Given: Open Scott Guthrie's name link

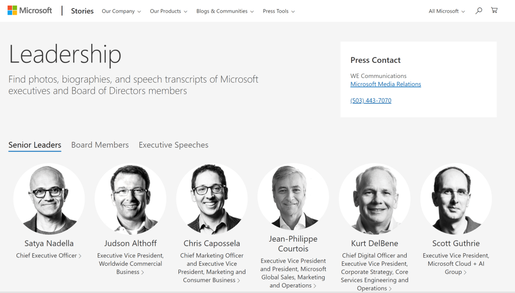Looking at the screenshot, I should pos(456,244).
